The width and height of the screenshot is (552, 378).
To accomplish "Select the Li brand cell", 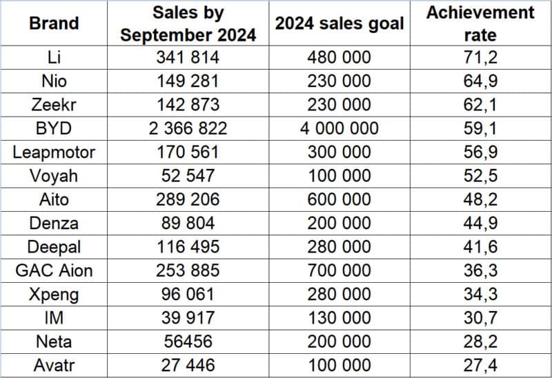I will click(54, 57).
